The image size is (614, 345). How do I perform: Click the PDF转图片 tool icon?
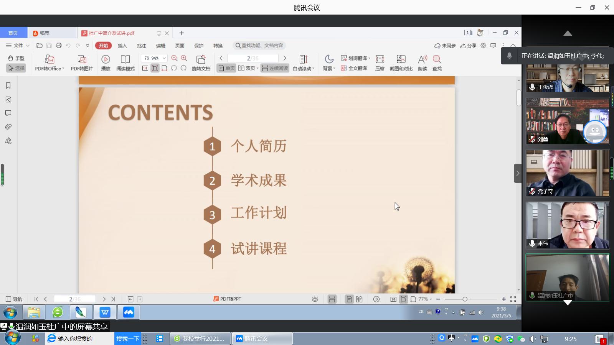[82, 59]
